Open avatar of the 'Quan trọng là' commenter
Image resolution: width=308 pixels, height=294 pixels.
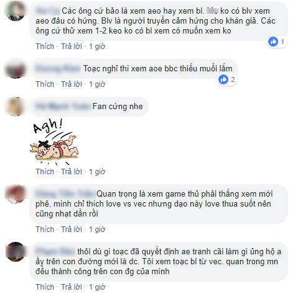point(16,194)
